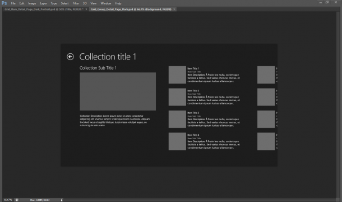This screenshot has height=202, width=342.
Task: Click the 'Item Title 4' text
Action: (193, 135)
